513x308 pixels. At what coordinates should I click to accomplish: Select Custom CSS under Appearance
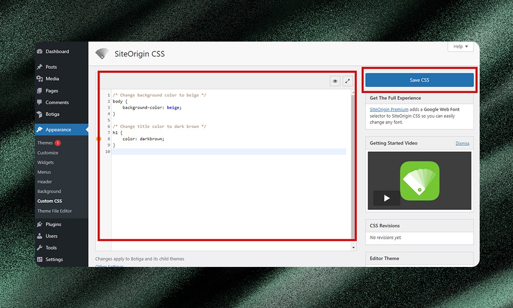point(49,201)
